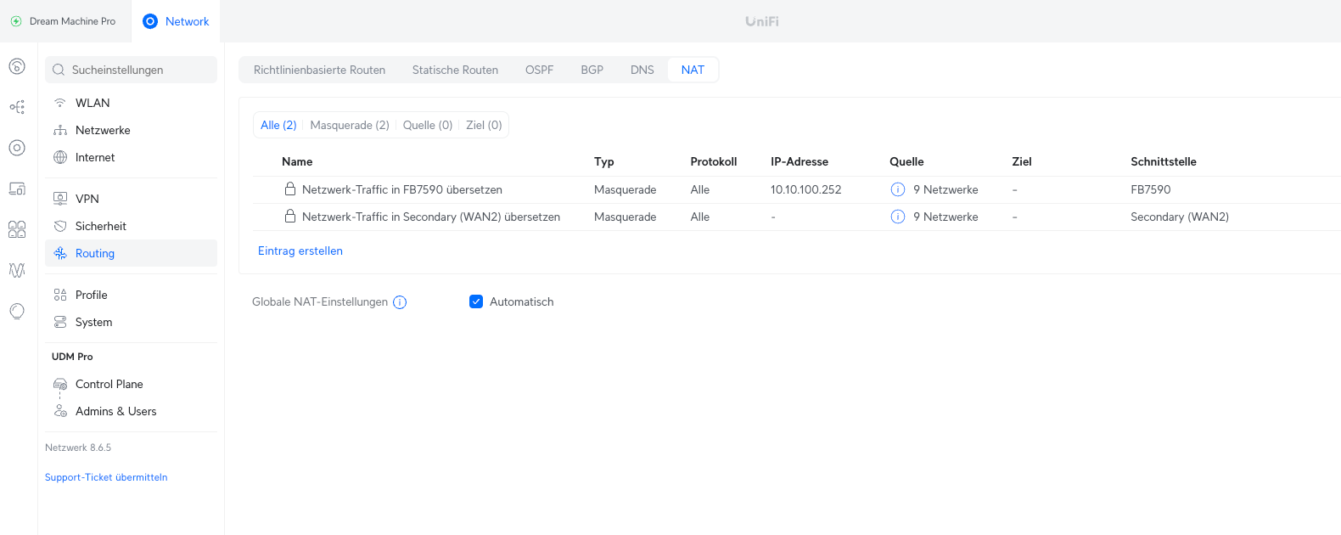This screenshot has width=1341, height=535.
Task: Click Support-Ticket übermitteln link
Action: point(106,477)
